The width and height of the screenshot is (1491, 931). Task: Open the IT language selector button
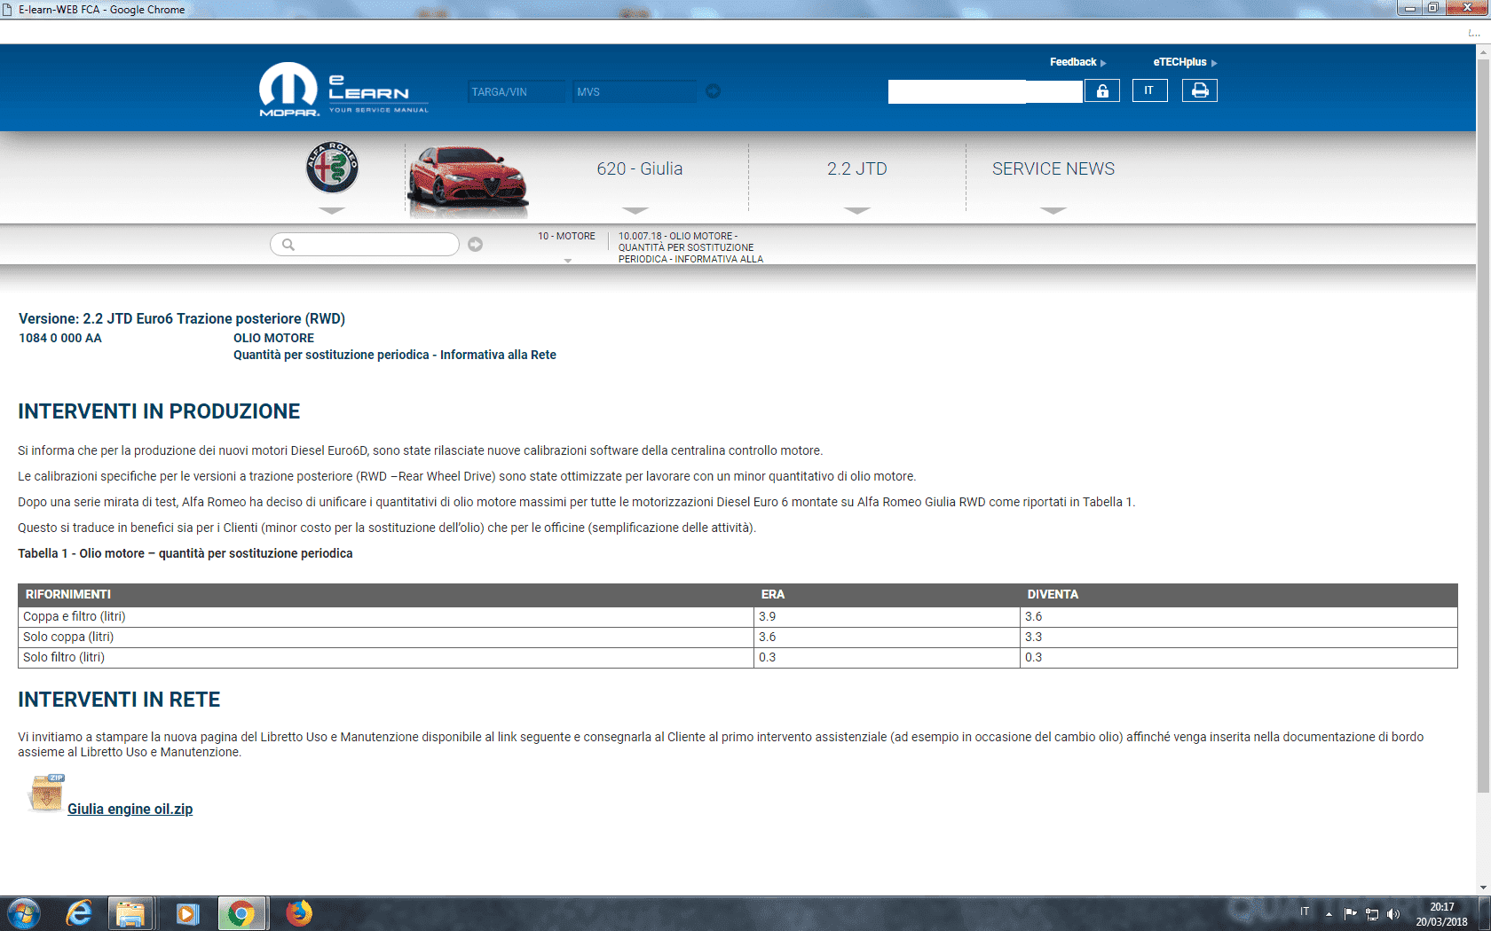pos(1149,90)
